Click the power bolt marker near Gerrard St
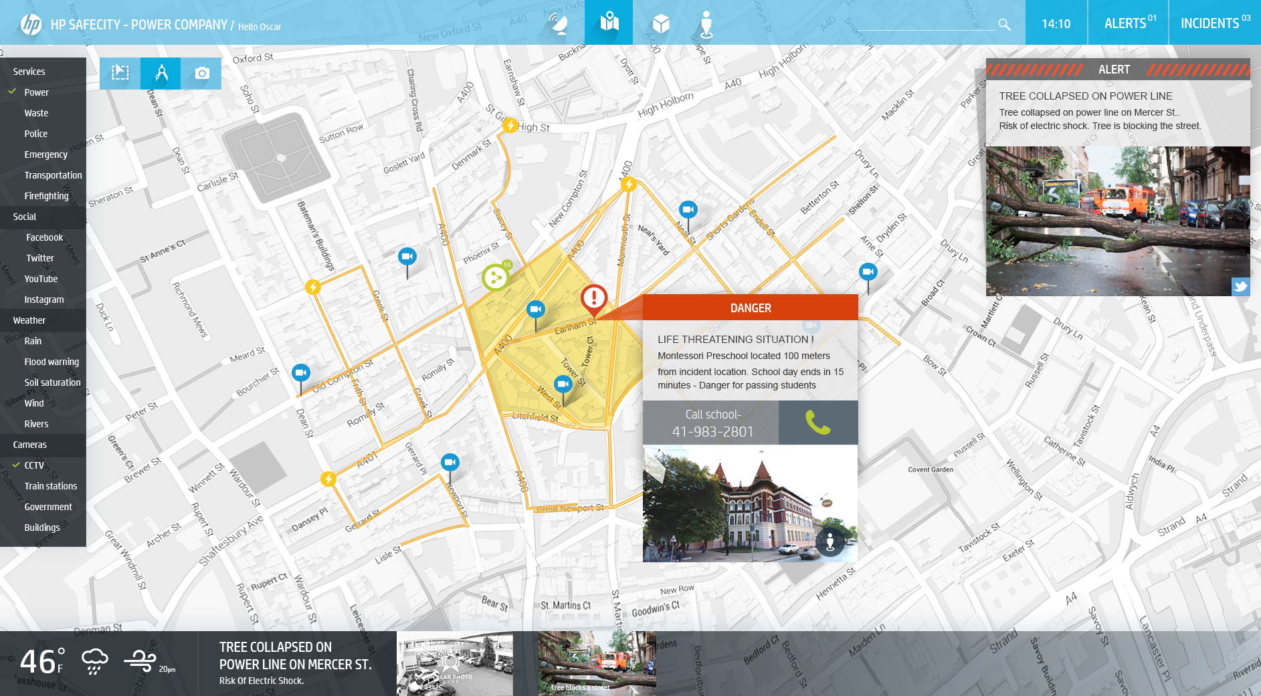 point(328,479)
